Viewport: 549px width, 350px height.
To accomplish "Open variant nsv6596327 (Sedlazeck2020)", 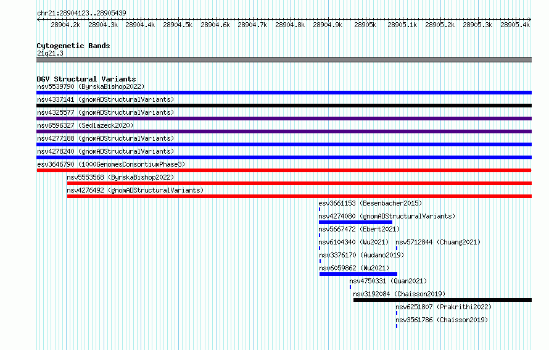I will (85, 125).
